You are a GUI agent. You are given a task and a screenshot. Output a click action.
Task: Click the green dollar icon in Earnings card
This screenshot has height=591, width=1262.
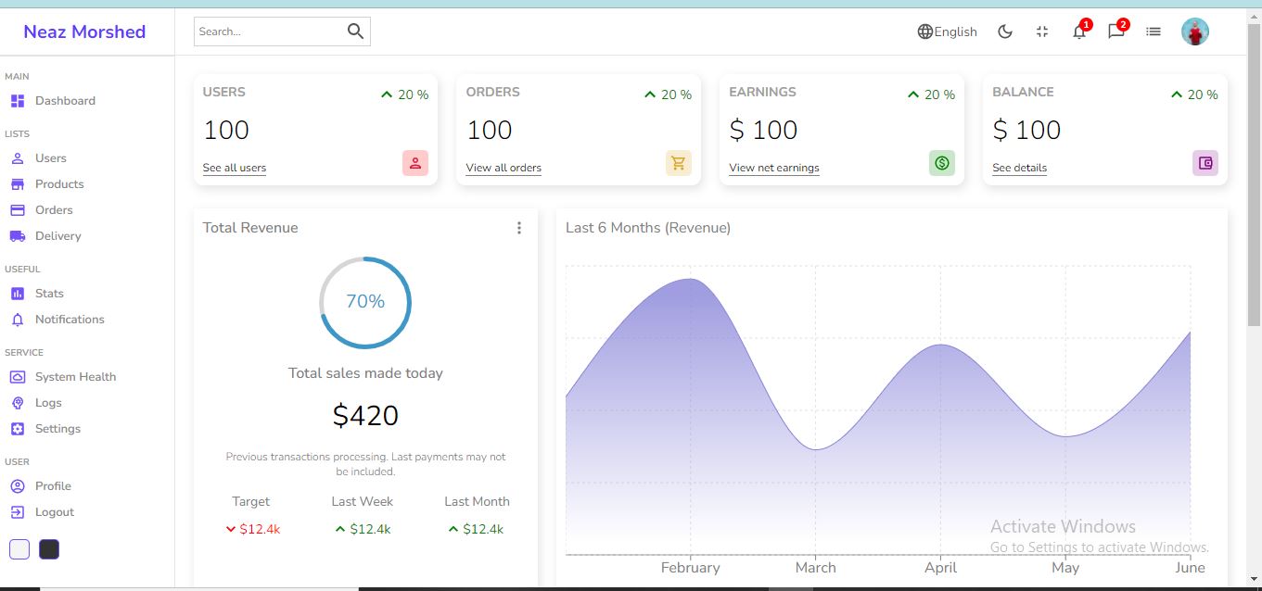click(941, 163)
